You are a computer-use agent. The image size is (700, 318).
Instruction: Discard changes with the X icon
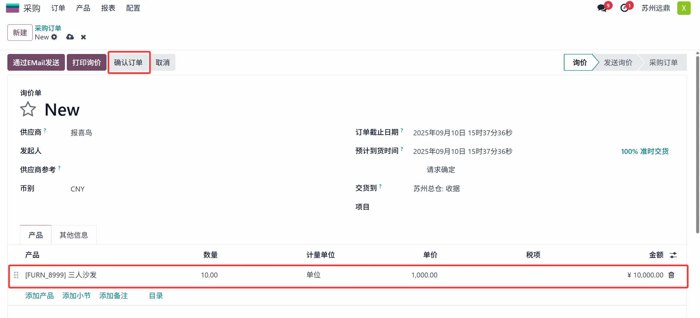click(83, 37)
